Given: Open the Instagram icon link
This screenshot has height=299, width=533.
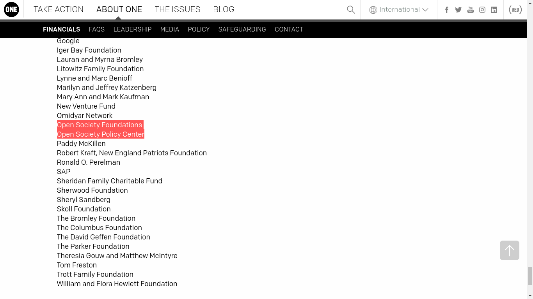Looking at the screenshot, I should [482, 10].
